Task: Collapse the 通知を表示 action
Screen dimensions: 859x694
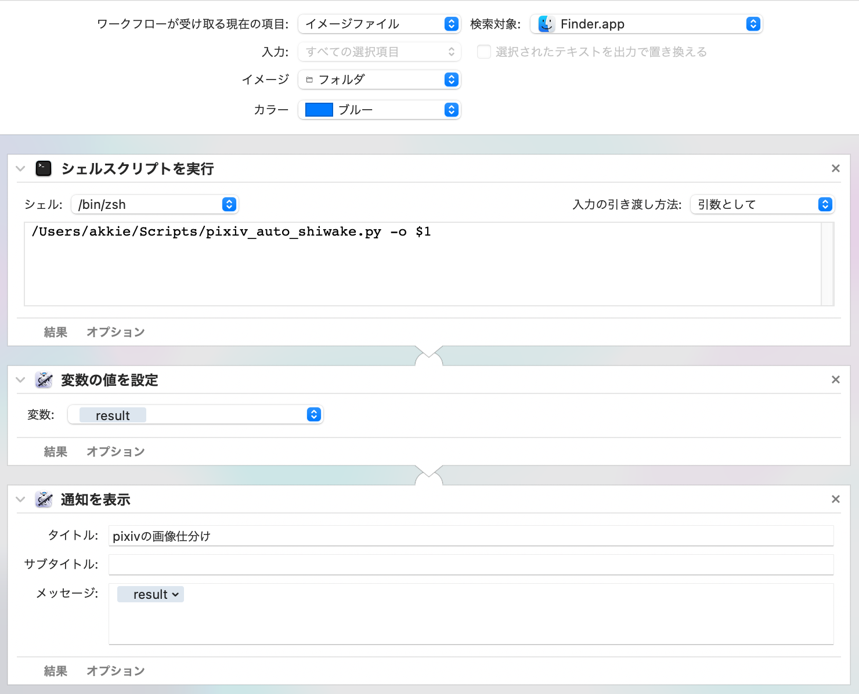Action: click(21, 500)
